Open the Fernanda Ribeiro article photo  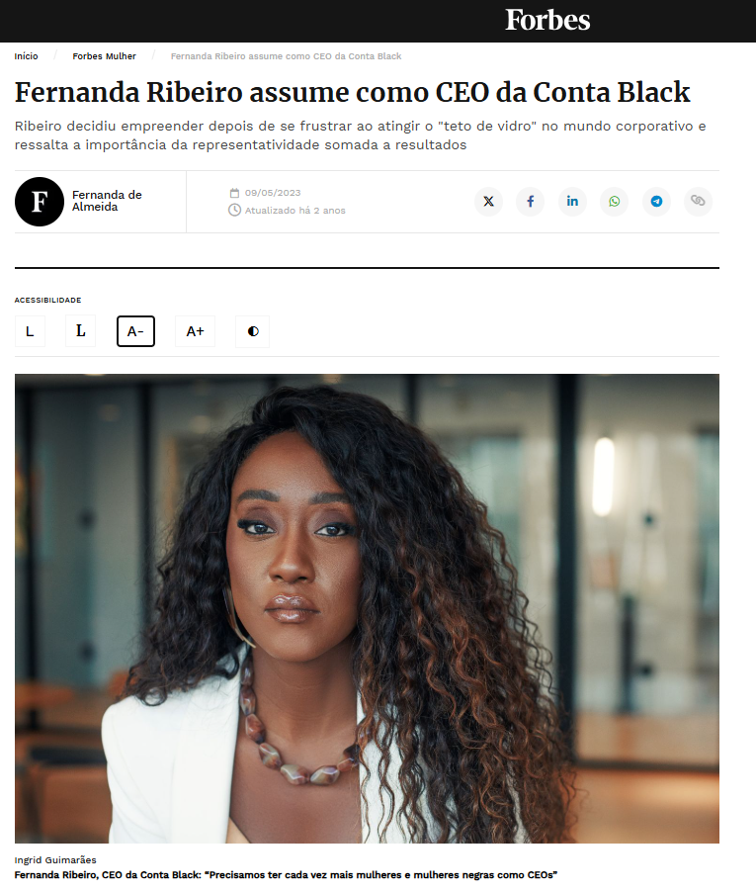[367, 608]
